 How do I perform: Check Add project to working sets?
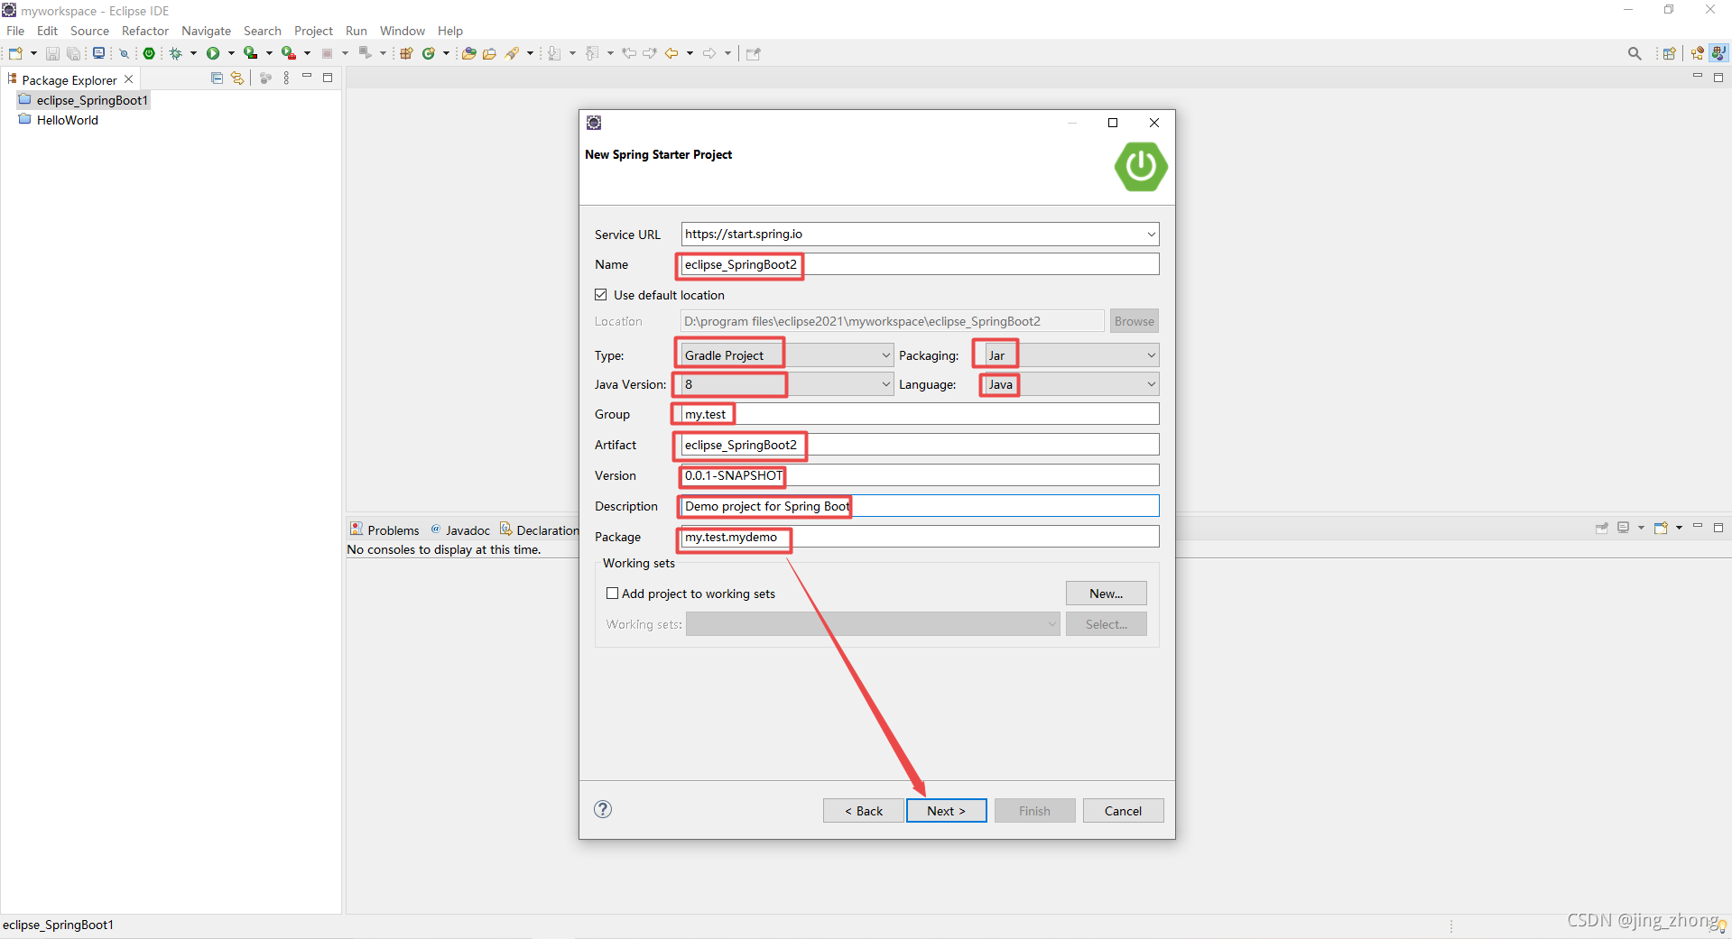tap(612, 594)
